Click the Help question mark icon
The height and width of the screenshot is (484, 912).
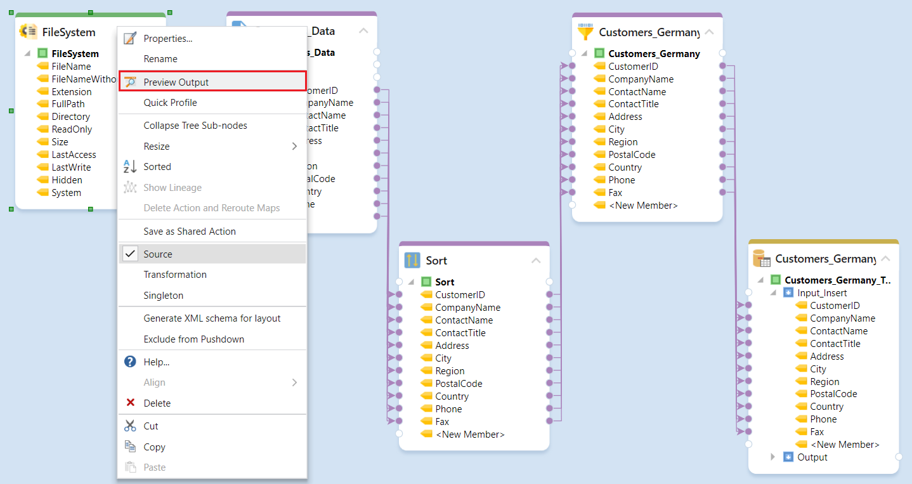[130, 362]
